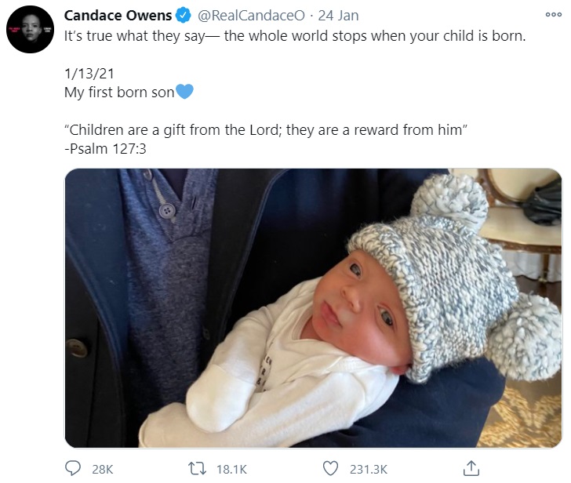This screenshot has width=571, height=483.
Task: Click the 18.1K retweets count
Action: 231,469
